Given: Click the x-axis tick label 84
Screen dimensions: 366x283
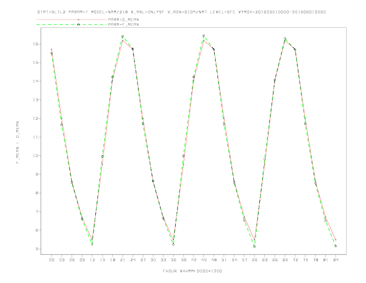Looking at the screenshot, I should point(335,260).
